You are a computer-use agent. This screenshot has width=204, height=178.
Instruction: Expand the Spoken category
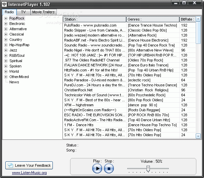[x=6, y=66]
